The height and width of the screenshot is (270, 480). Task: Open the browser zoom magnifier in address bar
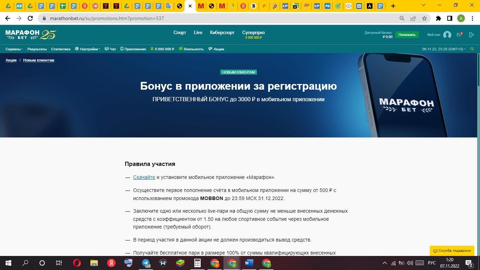tap(402, 18)
